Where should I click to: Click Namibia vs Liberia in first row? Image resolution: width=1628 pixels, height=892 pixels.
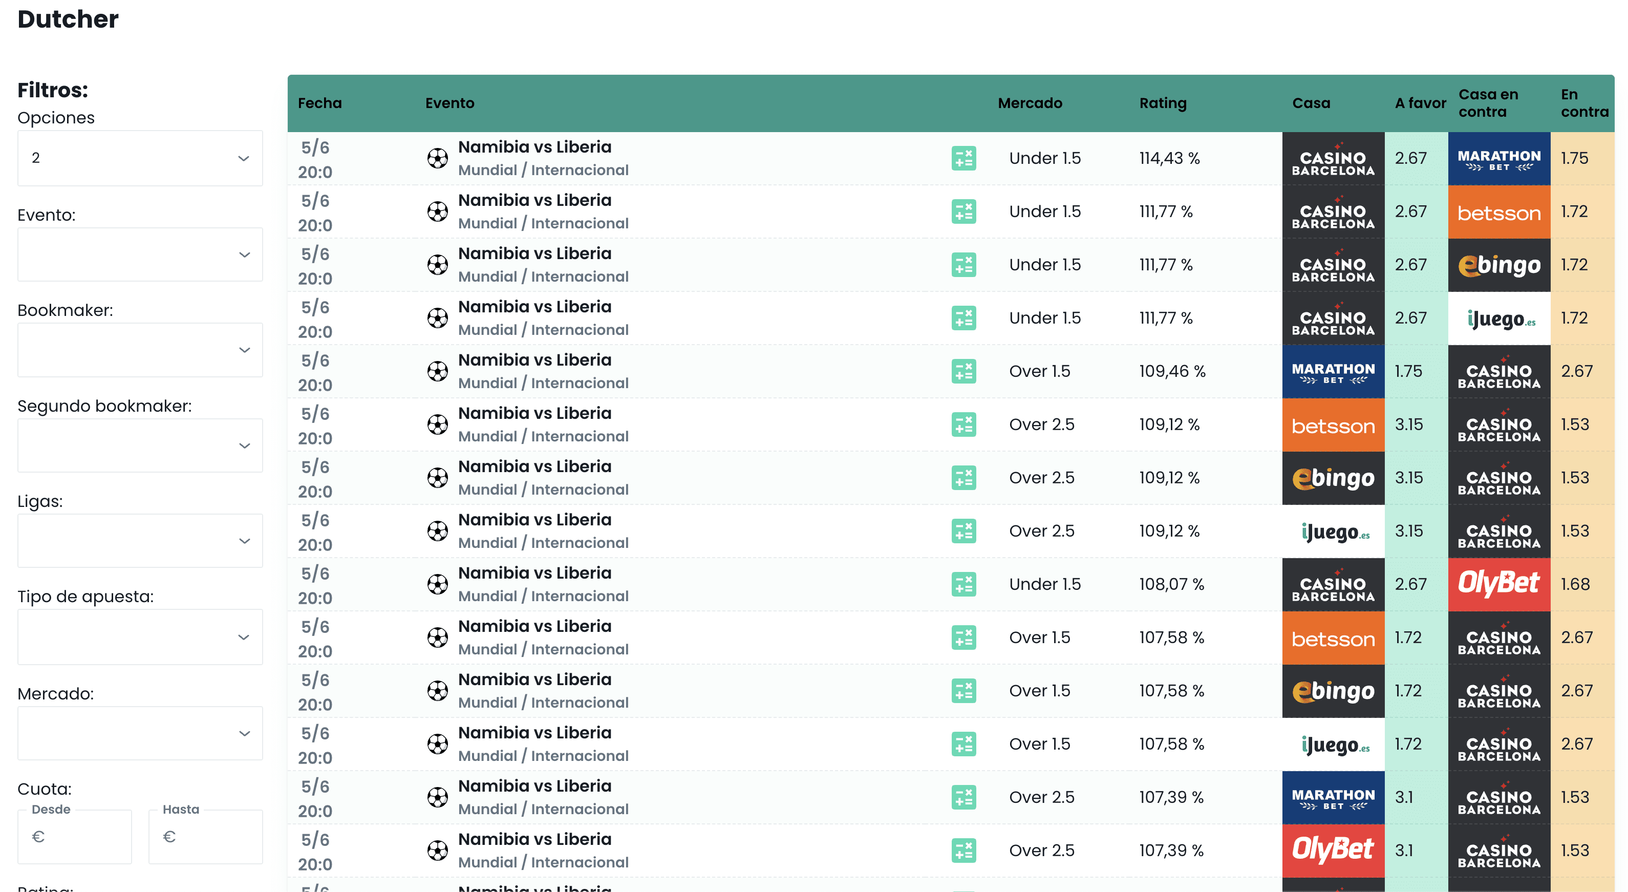coord(534,147)
